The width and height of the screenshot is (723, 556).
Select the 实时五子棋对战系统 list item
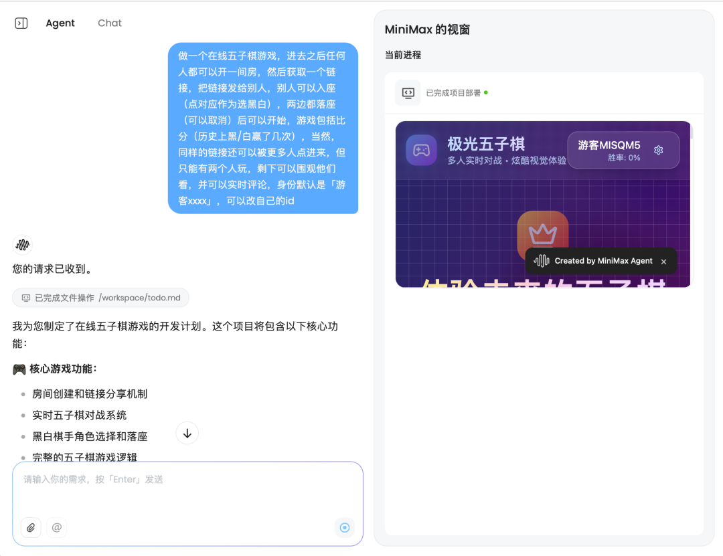pyautogui.click(x=79, y=415)
